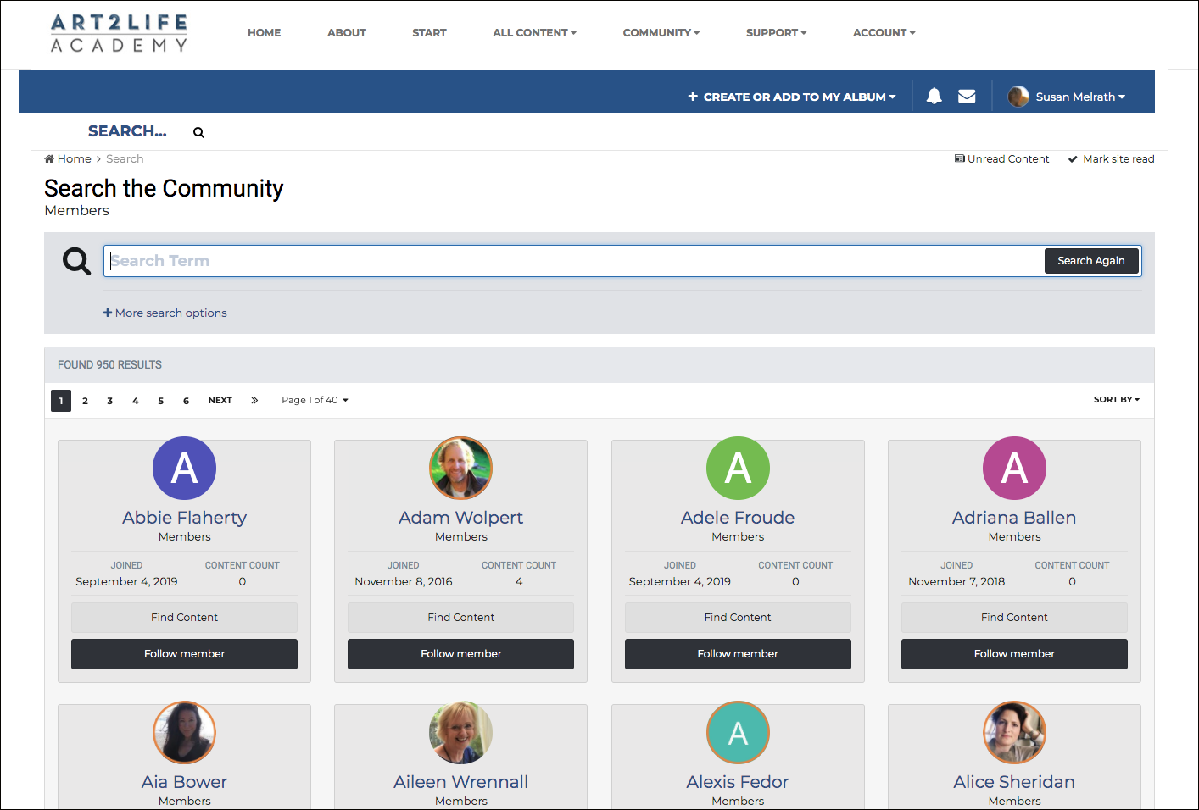Click the Search Again button
The width and height of the screenshot is (1199, 810).
point(1090,261)
